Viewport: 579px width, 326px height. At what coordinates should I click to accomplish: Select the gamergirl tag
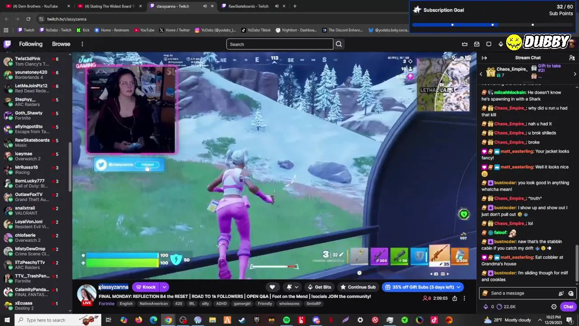tap(242, 304)
